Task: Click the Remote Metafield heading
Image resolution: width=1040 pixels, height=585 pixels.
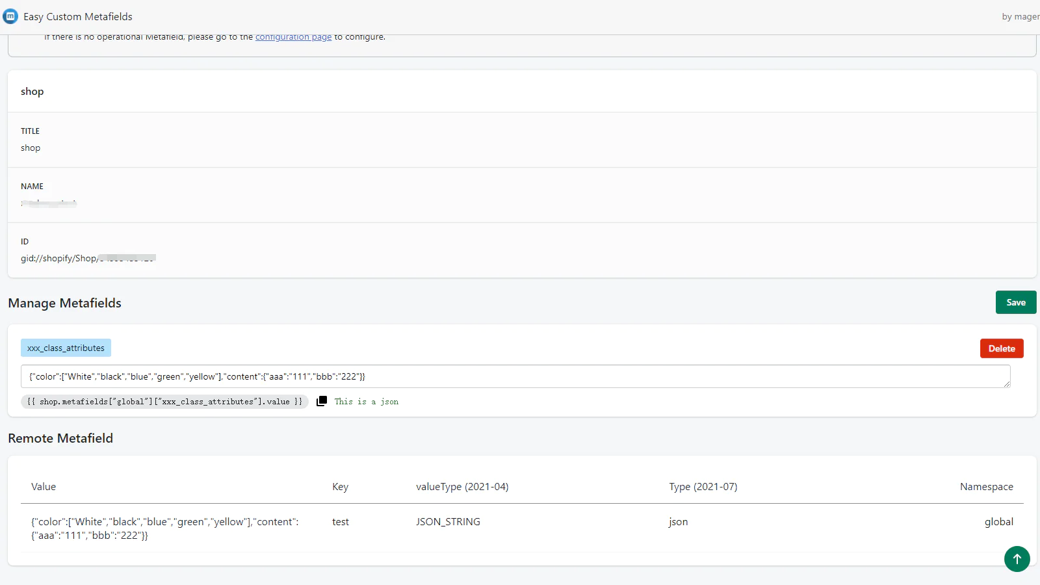Action: click(60, 438)
